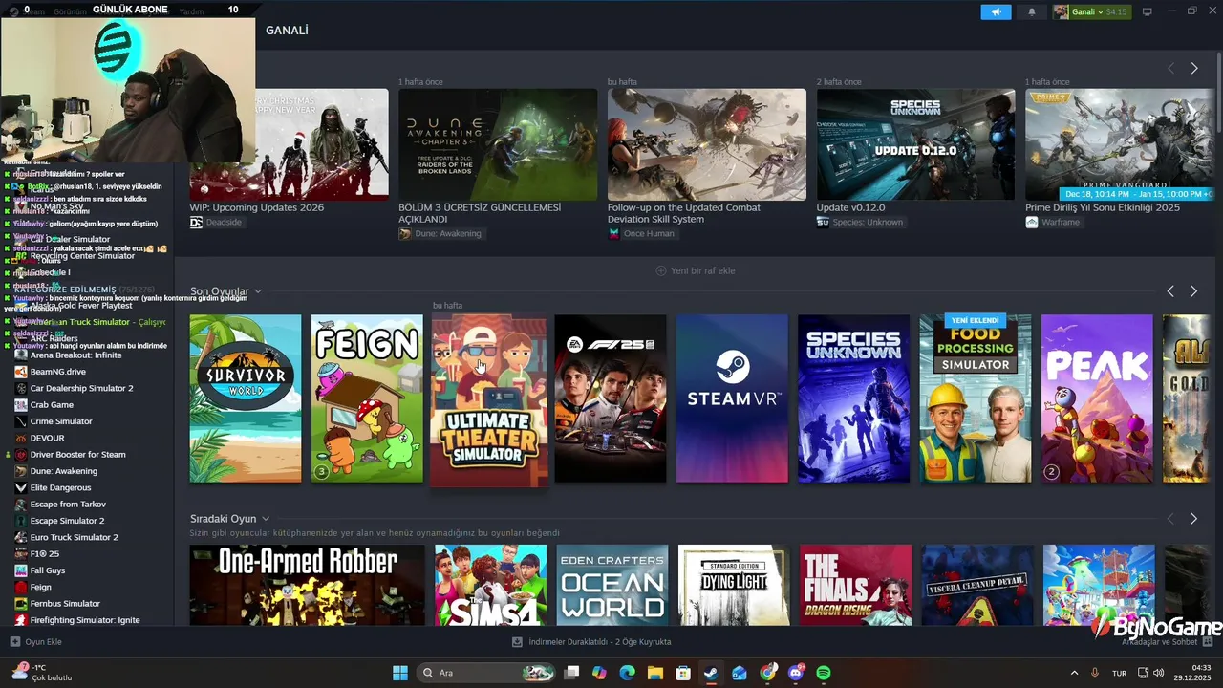Open Food Processing Simulator cover
The width and height of the screenshot is (1223, 688).
(x=976, y=398)
